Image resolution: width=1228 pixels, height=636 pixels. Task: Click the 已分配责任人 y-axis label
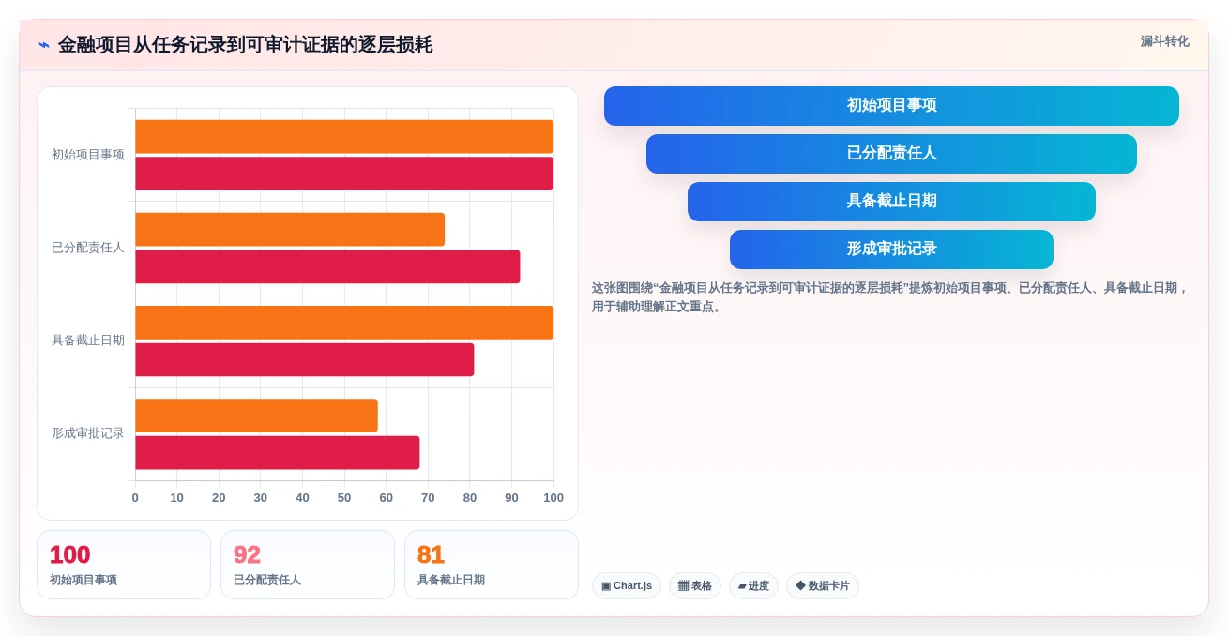point(88,248)
